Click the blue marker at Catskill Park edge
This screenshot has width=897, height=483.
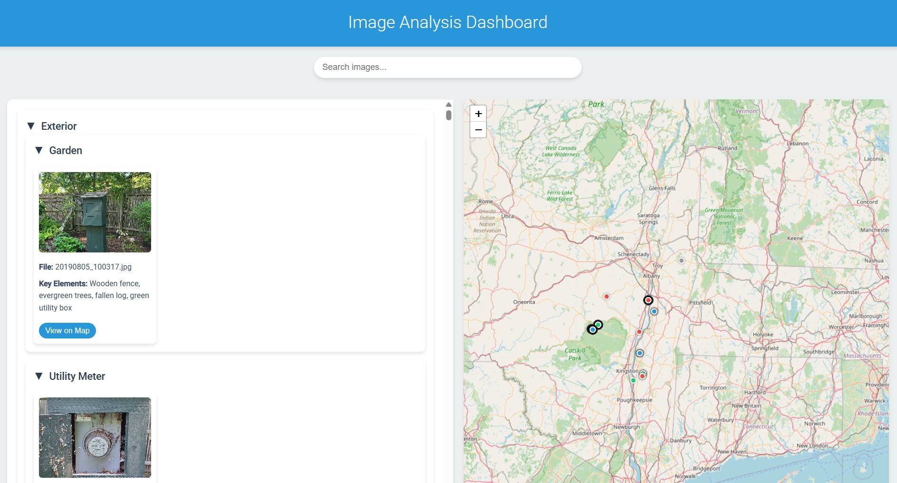pos(592,329)
